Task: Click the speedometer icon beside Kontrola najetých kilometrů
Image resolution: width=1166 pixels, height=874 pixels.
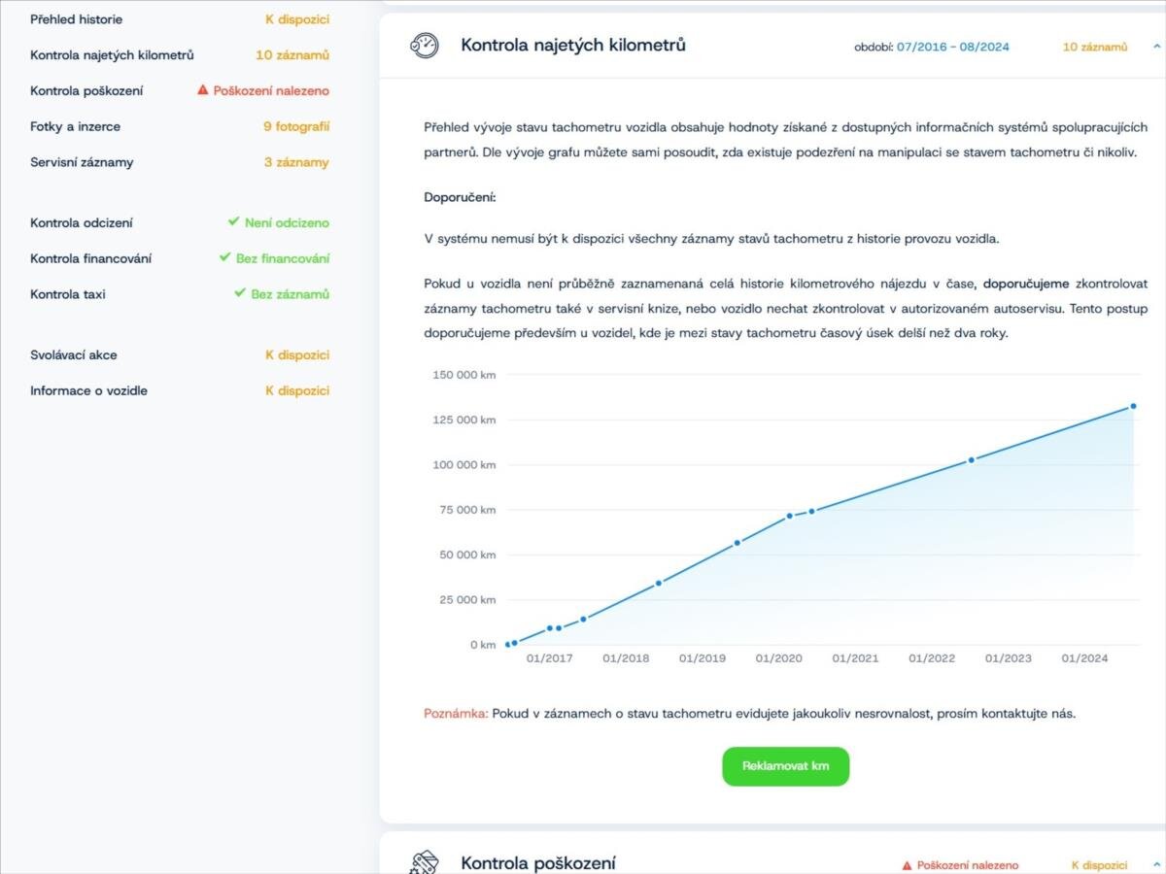Action: point(424,46)
